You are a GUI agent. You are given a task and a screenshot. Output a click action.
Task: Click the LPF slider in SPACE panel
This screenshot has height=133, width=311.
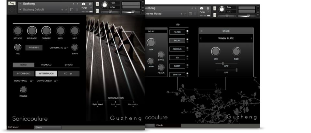pos(236,70)
